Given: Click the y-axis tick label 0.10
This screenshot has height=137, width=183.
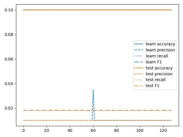Looking at the screenshot, I should tap(9, 10).
